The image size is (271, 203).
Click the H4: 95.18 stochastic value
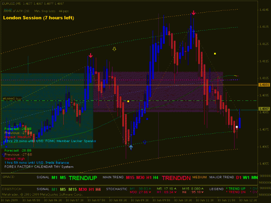tap(193, 192)
